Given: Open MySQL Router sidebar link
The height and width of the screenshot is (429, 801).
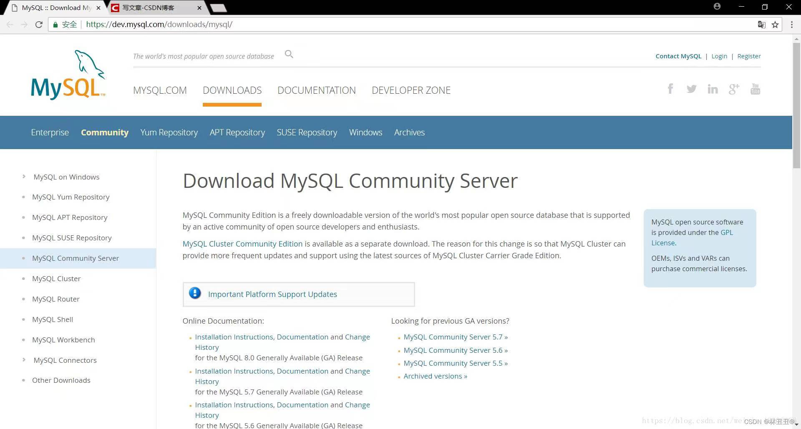Looking at the screenshot, I should (x=56, y=299).
